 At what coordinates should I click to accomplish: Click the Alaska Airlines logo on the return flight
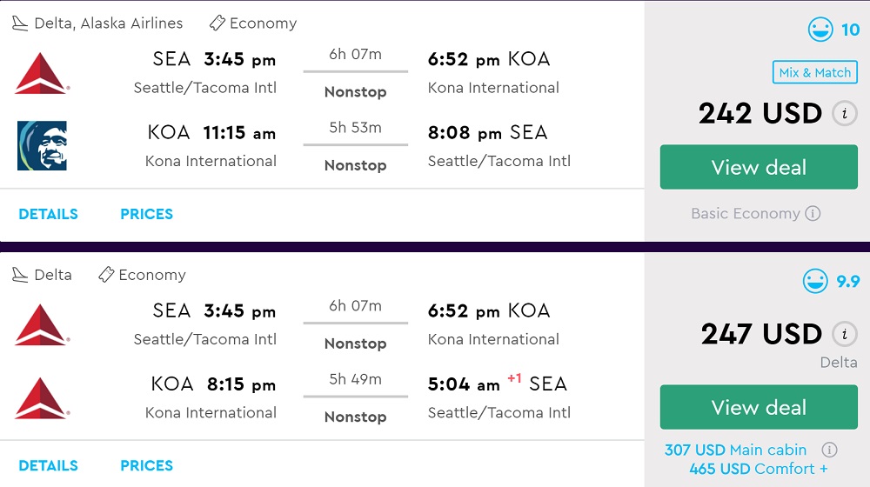coord(42,146)
